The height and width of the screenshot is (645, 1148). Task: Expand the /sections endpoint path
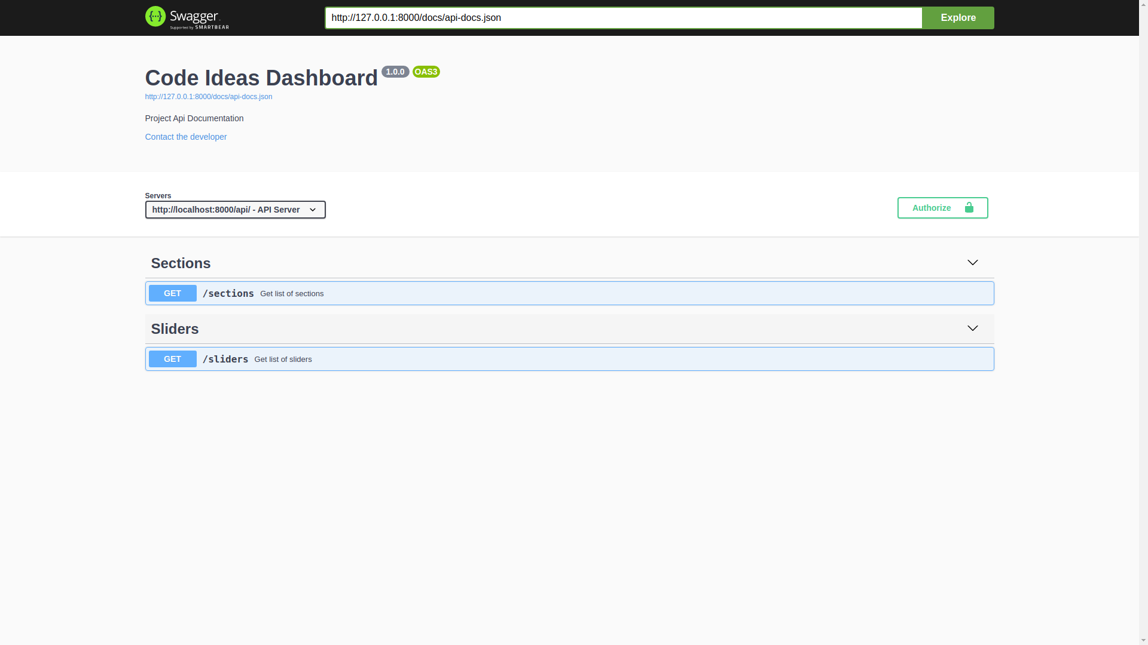pyautogui.click(x=228, y=293)
